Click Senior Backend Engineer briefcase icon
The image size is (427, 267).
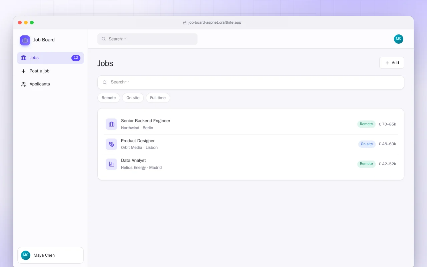[x=111, y=124]
